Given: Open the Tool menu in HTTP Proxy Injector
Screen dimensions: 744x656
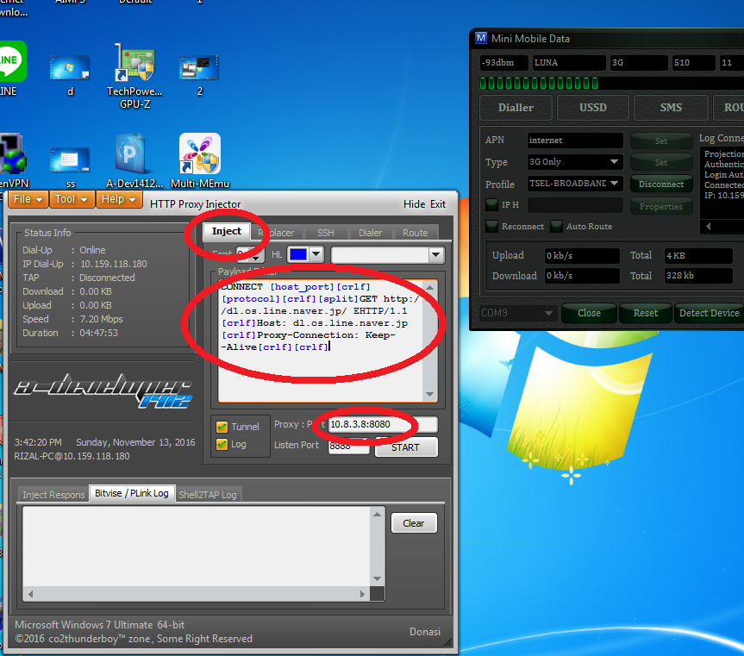Looking at the screenshot, I should pyautogui.click(x=72, y=199).
